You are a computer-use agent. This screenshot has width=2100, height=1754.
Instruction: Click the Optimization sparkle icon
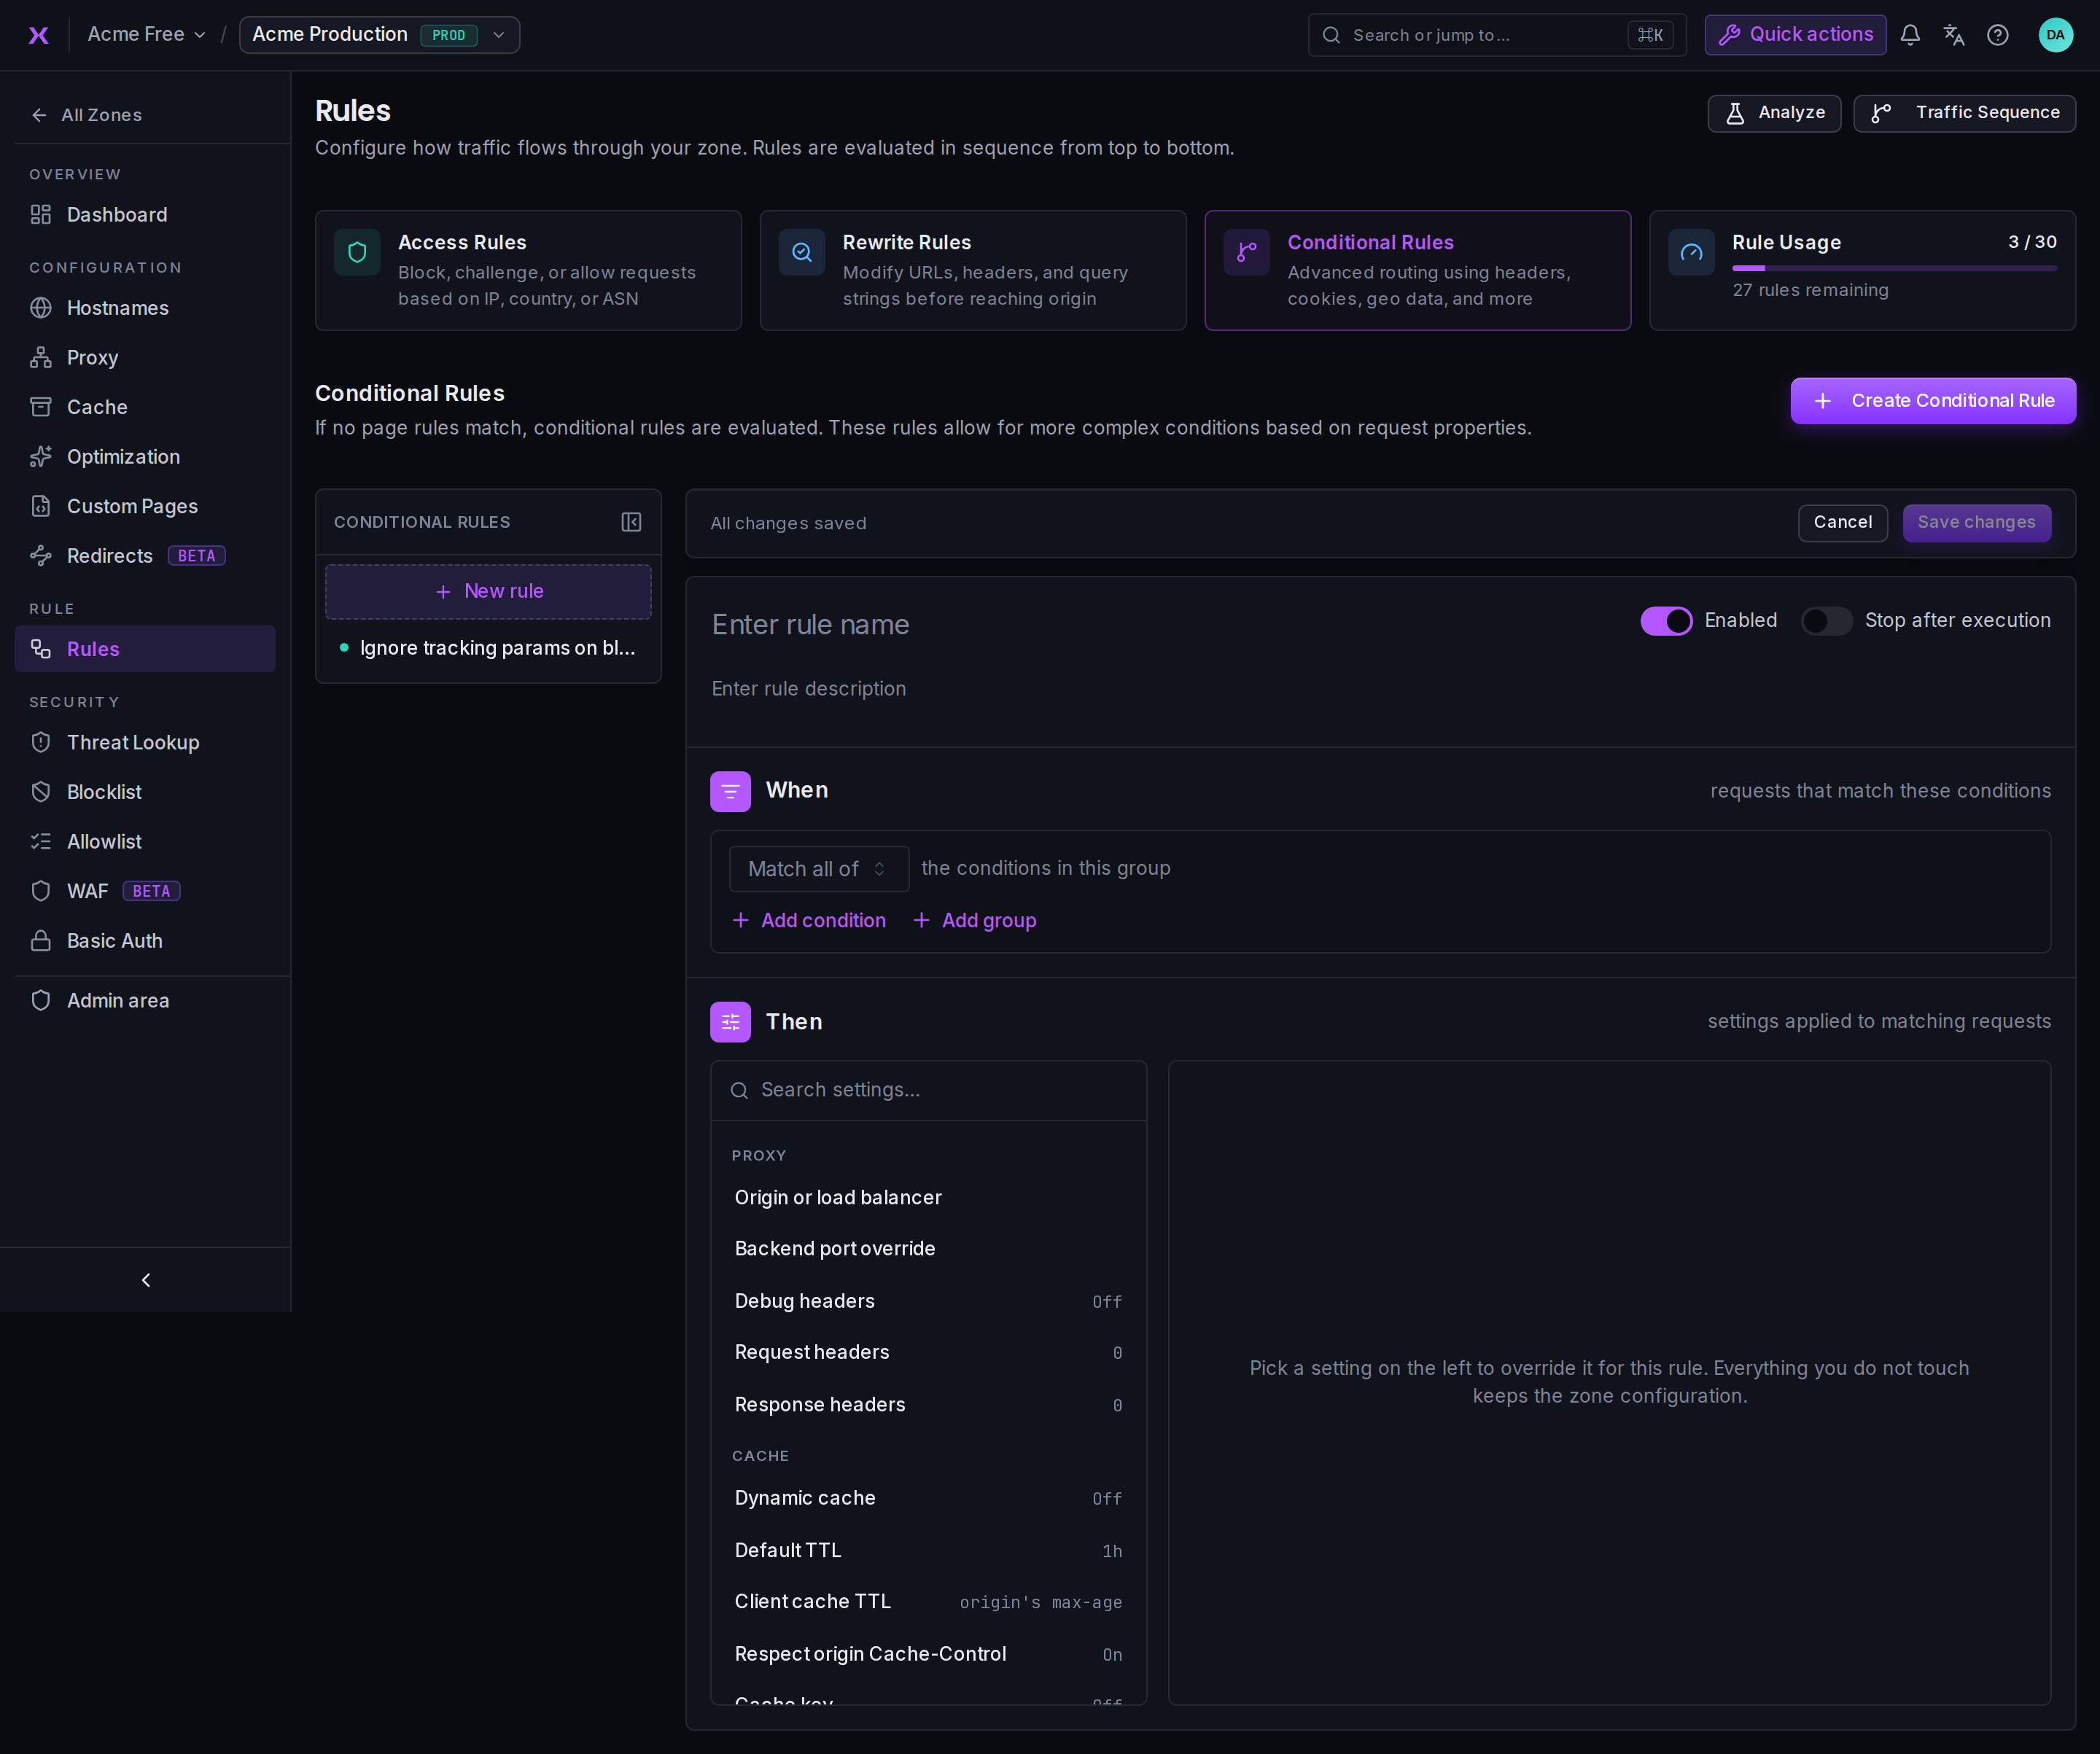pos(41,457)
